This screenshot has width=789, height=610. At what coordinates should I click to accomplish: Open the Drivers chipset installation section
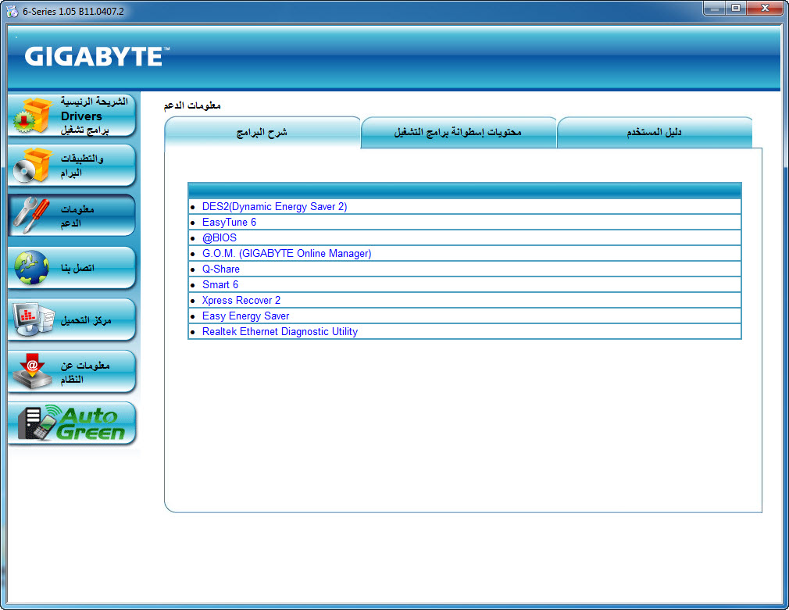click(x=72, y=116)
